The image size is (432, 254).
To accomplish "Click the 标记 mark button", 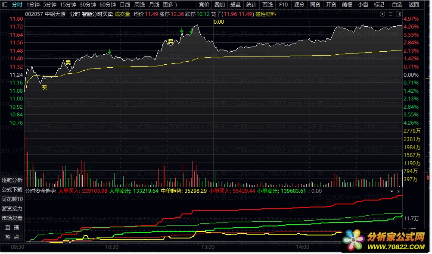I will point(379,5).
